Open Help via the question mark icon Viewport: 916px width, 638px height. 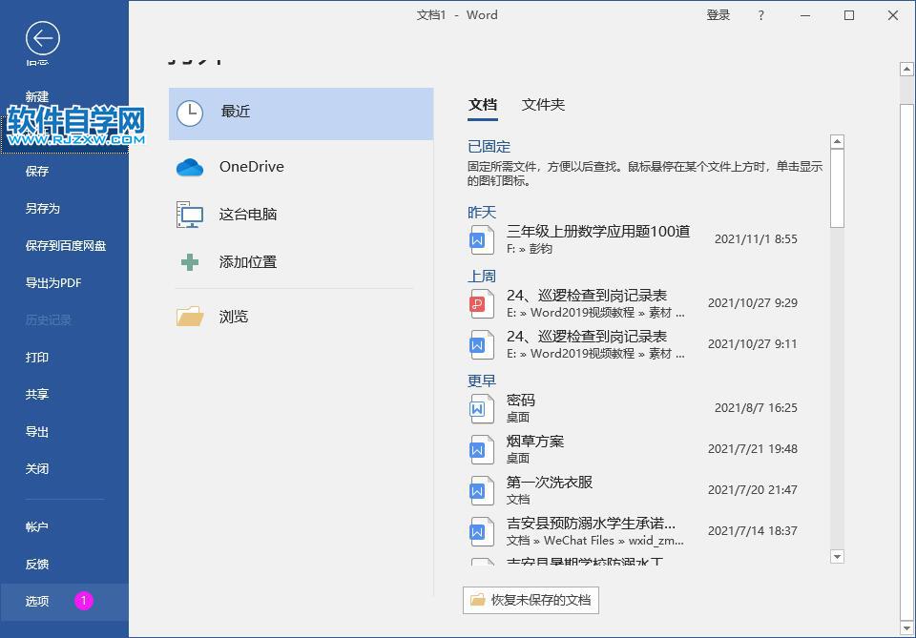click(760, 15)
